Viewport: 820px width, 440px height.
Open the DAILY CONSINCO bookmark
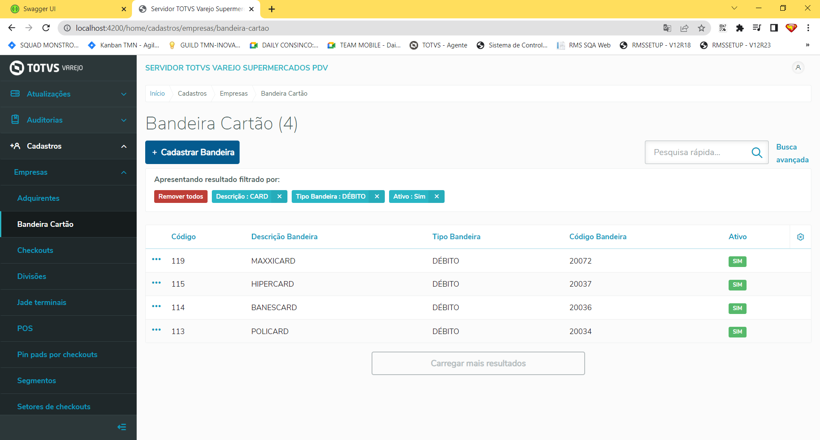(x=284, y=45)
